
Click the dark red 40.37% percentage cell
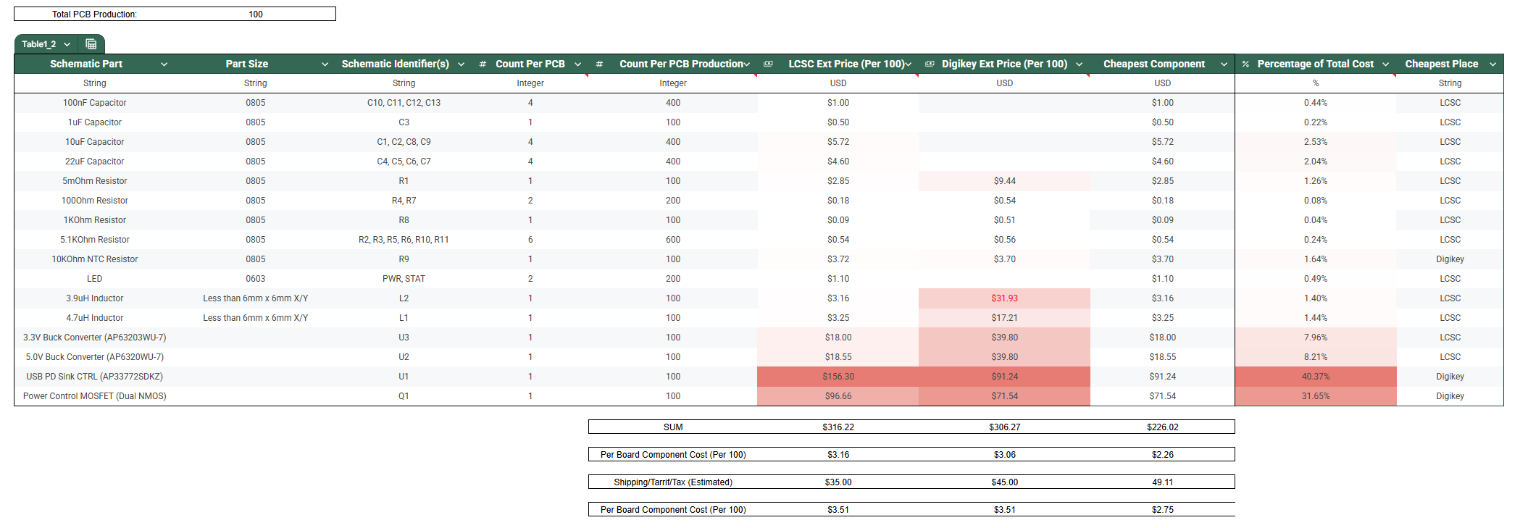(1315, 377)
